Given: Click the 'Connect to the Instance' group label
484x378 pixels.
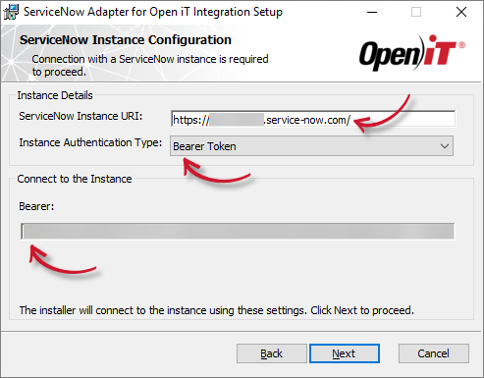Looking at the screenshot, I should (75, 179).
